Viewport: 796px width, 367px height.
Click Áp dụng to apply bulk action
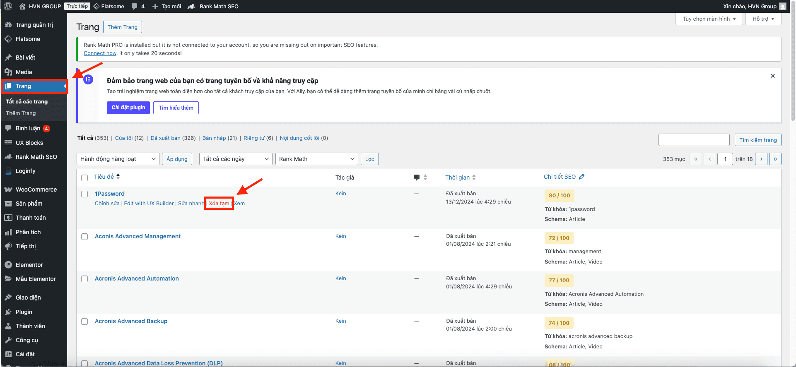(x=177, y=159)
